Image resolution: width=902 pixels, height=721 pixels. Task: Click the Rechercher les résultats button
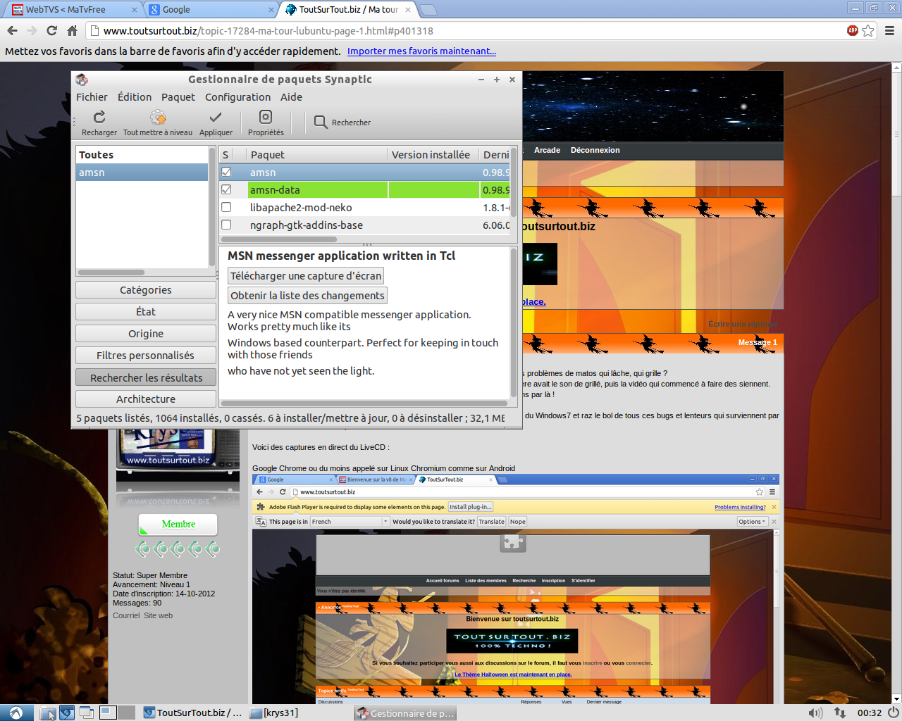[x=146, y=377]
